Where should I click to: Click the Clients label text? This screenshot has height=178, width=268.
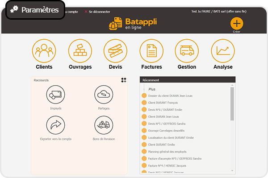(44, 67)
